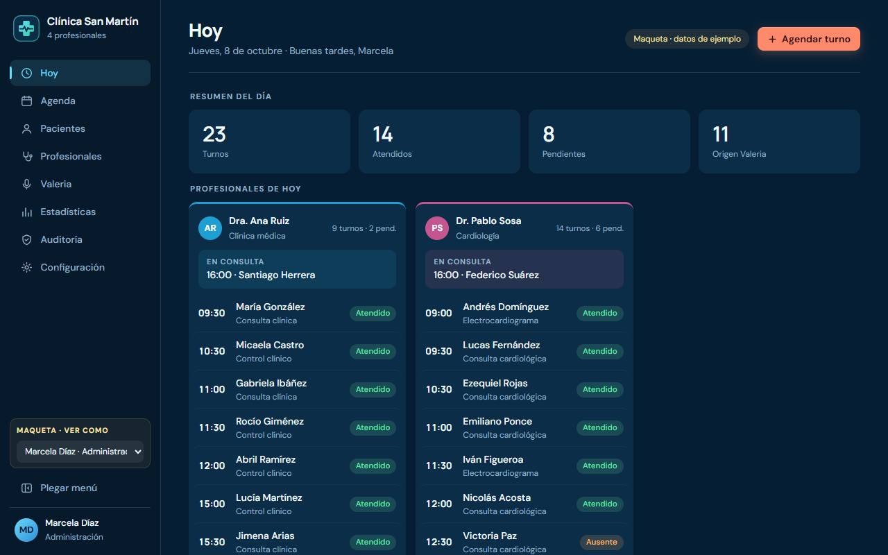Select Lucía Martínez's 15:00 appointment

click(x=297, y=504)
